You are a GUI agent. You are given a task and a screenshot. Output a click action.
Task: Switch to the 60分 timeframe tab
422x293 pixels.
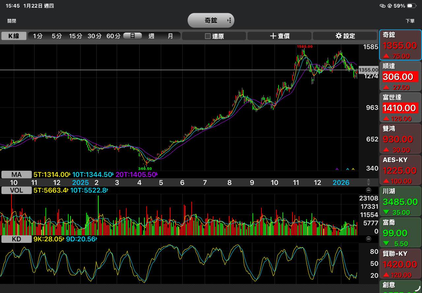click(113, 36)
